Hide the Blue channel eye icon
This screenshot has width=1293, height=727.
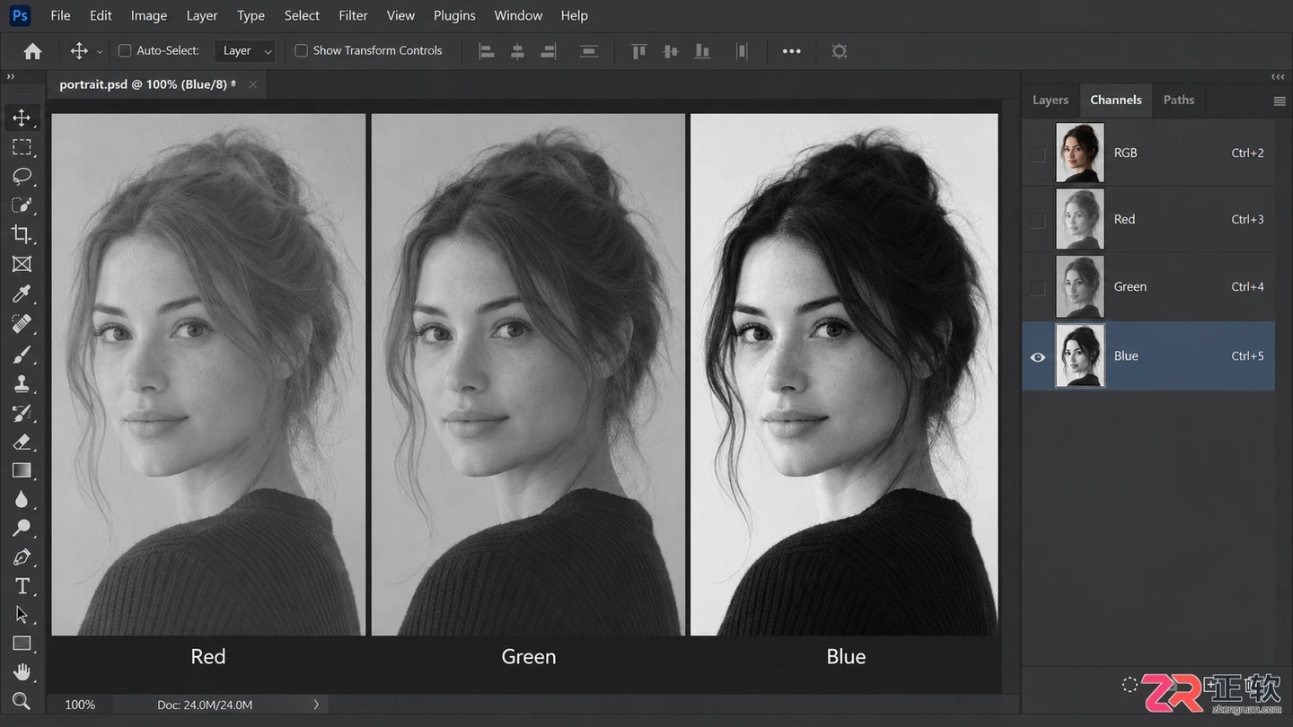pos(1038,356)
